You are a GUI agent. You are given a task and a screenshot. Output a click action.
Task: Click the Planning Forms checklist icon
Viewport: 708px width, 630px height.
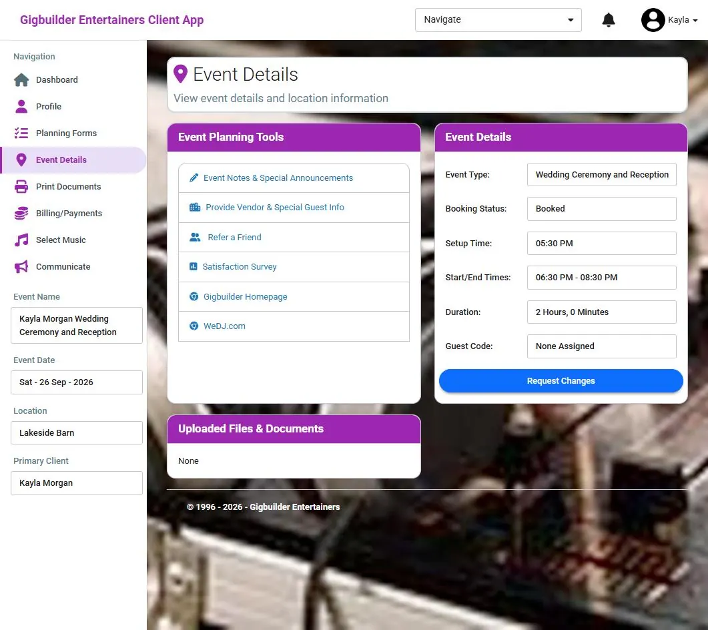point(21,133)
